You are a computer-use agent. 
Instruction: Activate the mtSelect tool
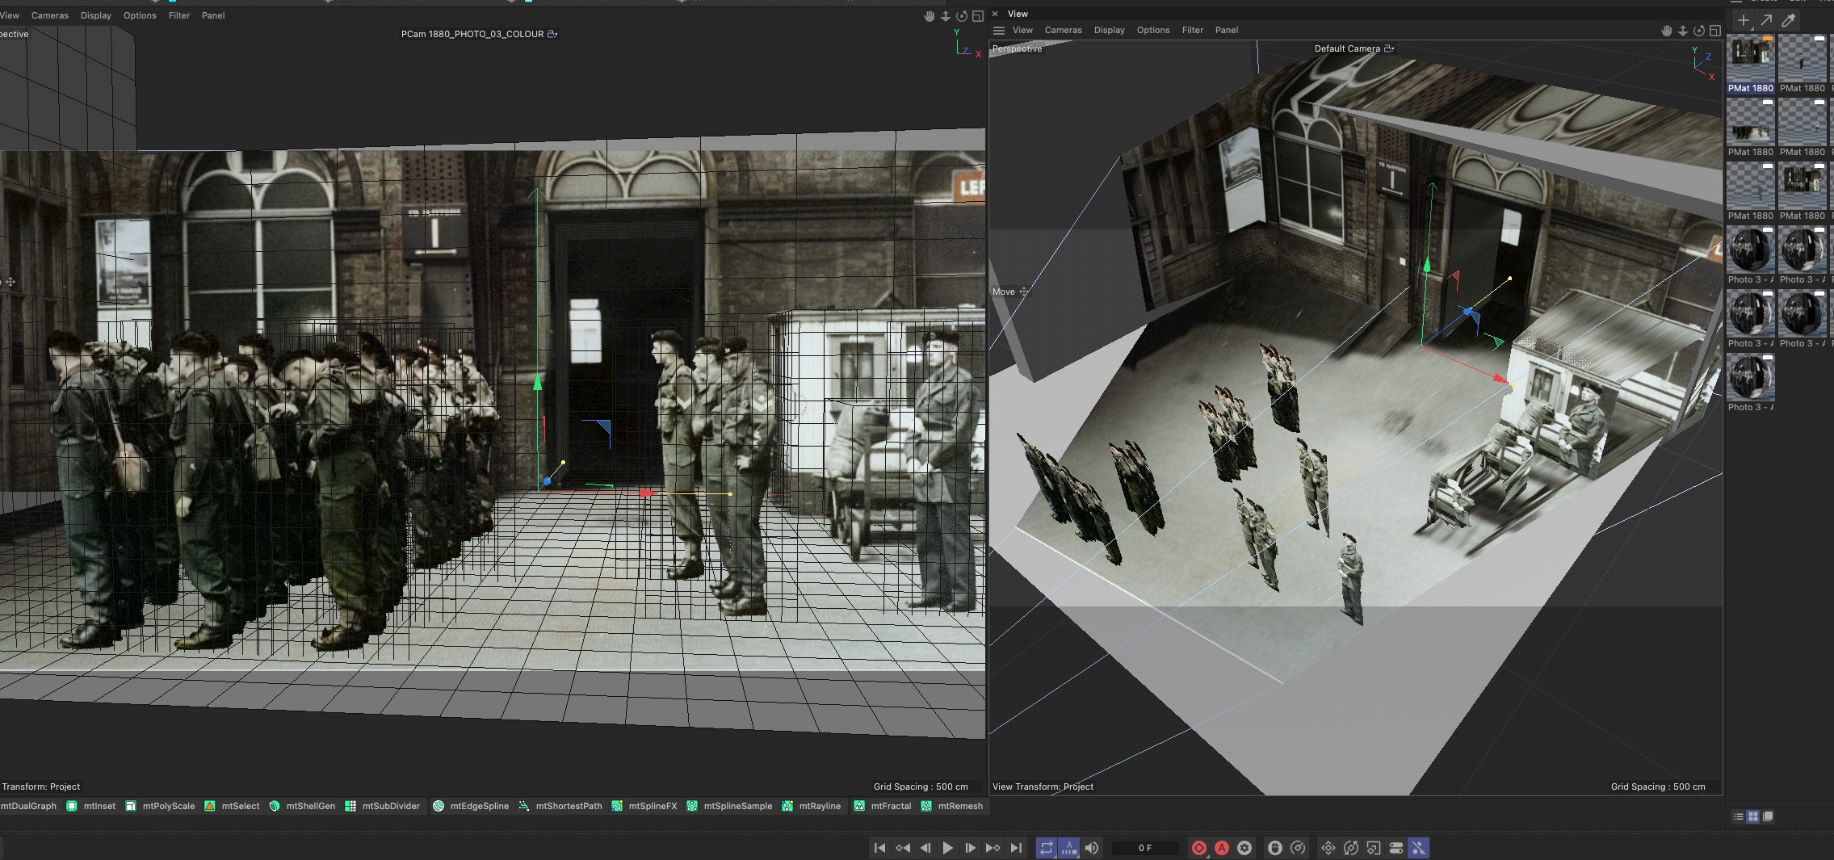[232, 806]
